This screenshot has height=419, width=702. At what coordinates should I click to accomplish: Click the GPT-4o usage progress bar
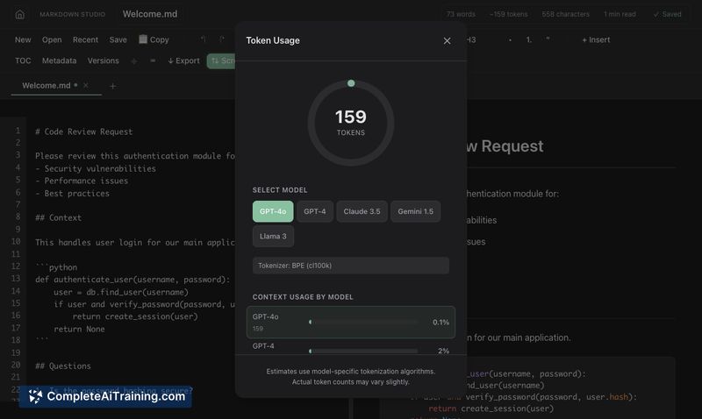(x=363, y=322)
